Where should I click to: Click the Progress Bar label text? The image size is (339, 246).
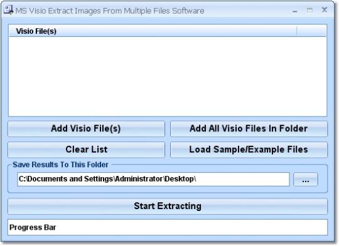(x=33, y=227)
